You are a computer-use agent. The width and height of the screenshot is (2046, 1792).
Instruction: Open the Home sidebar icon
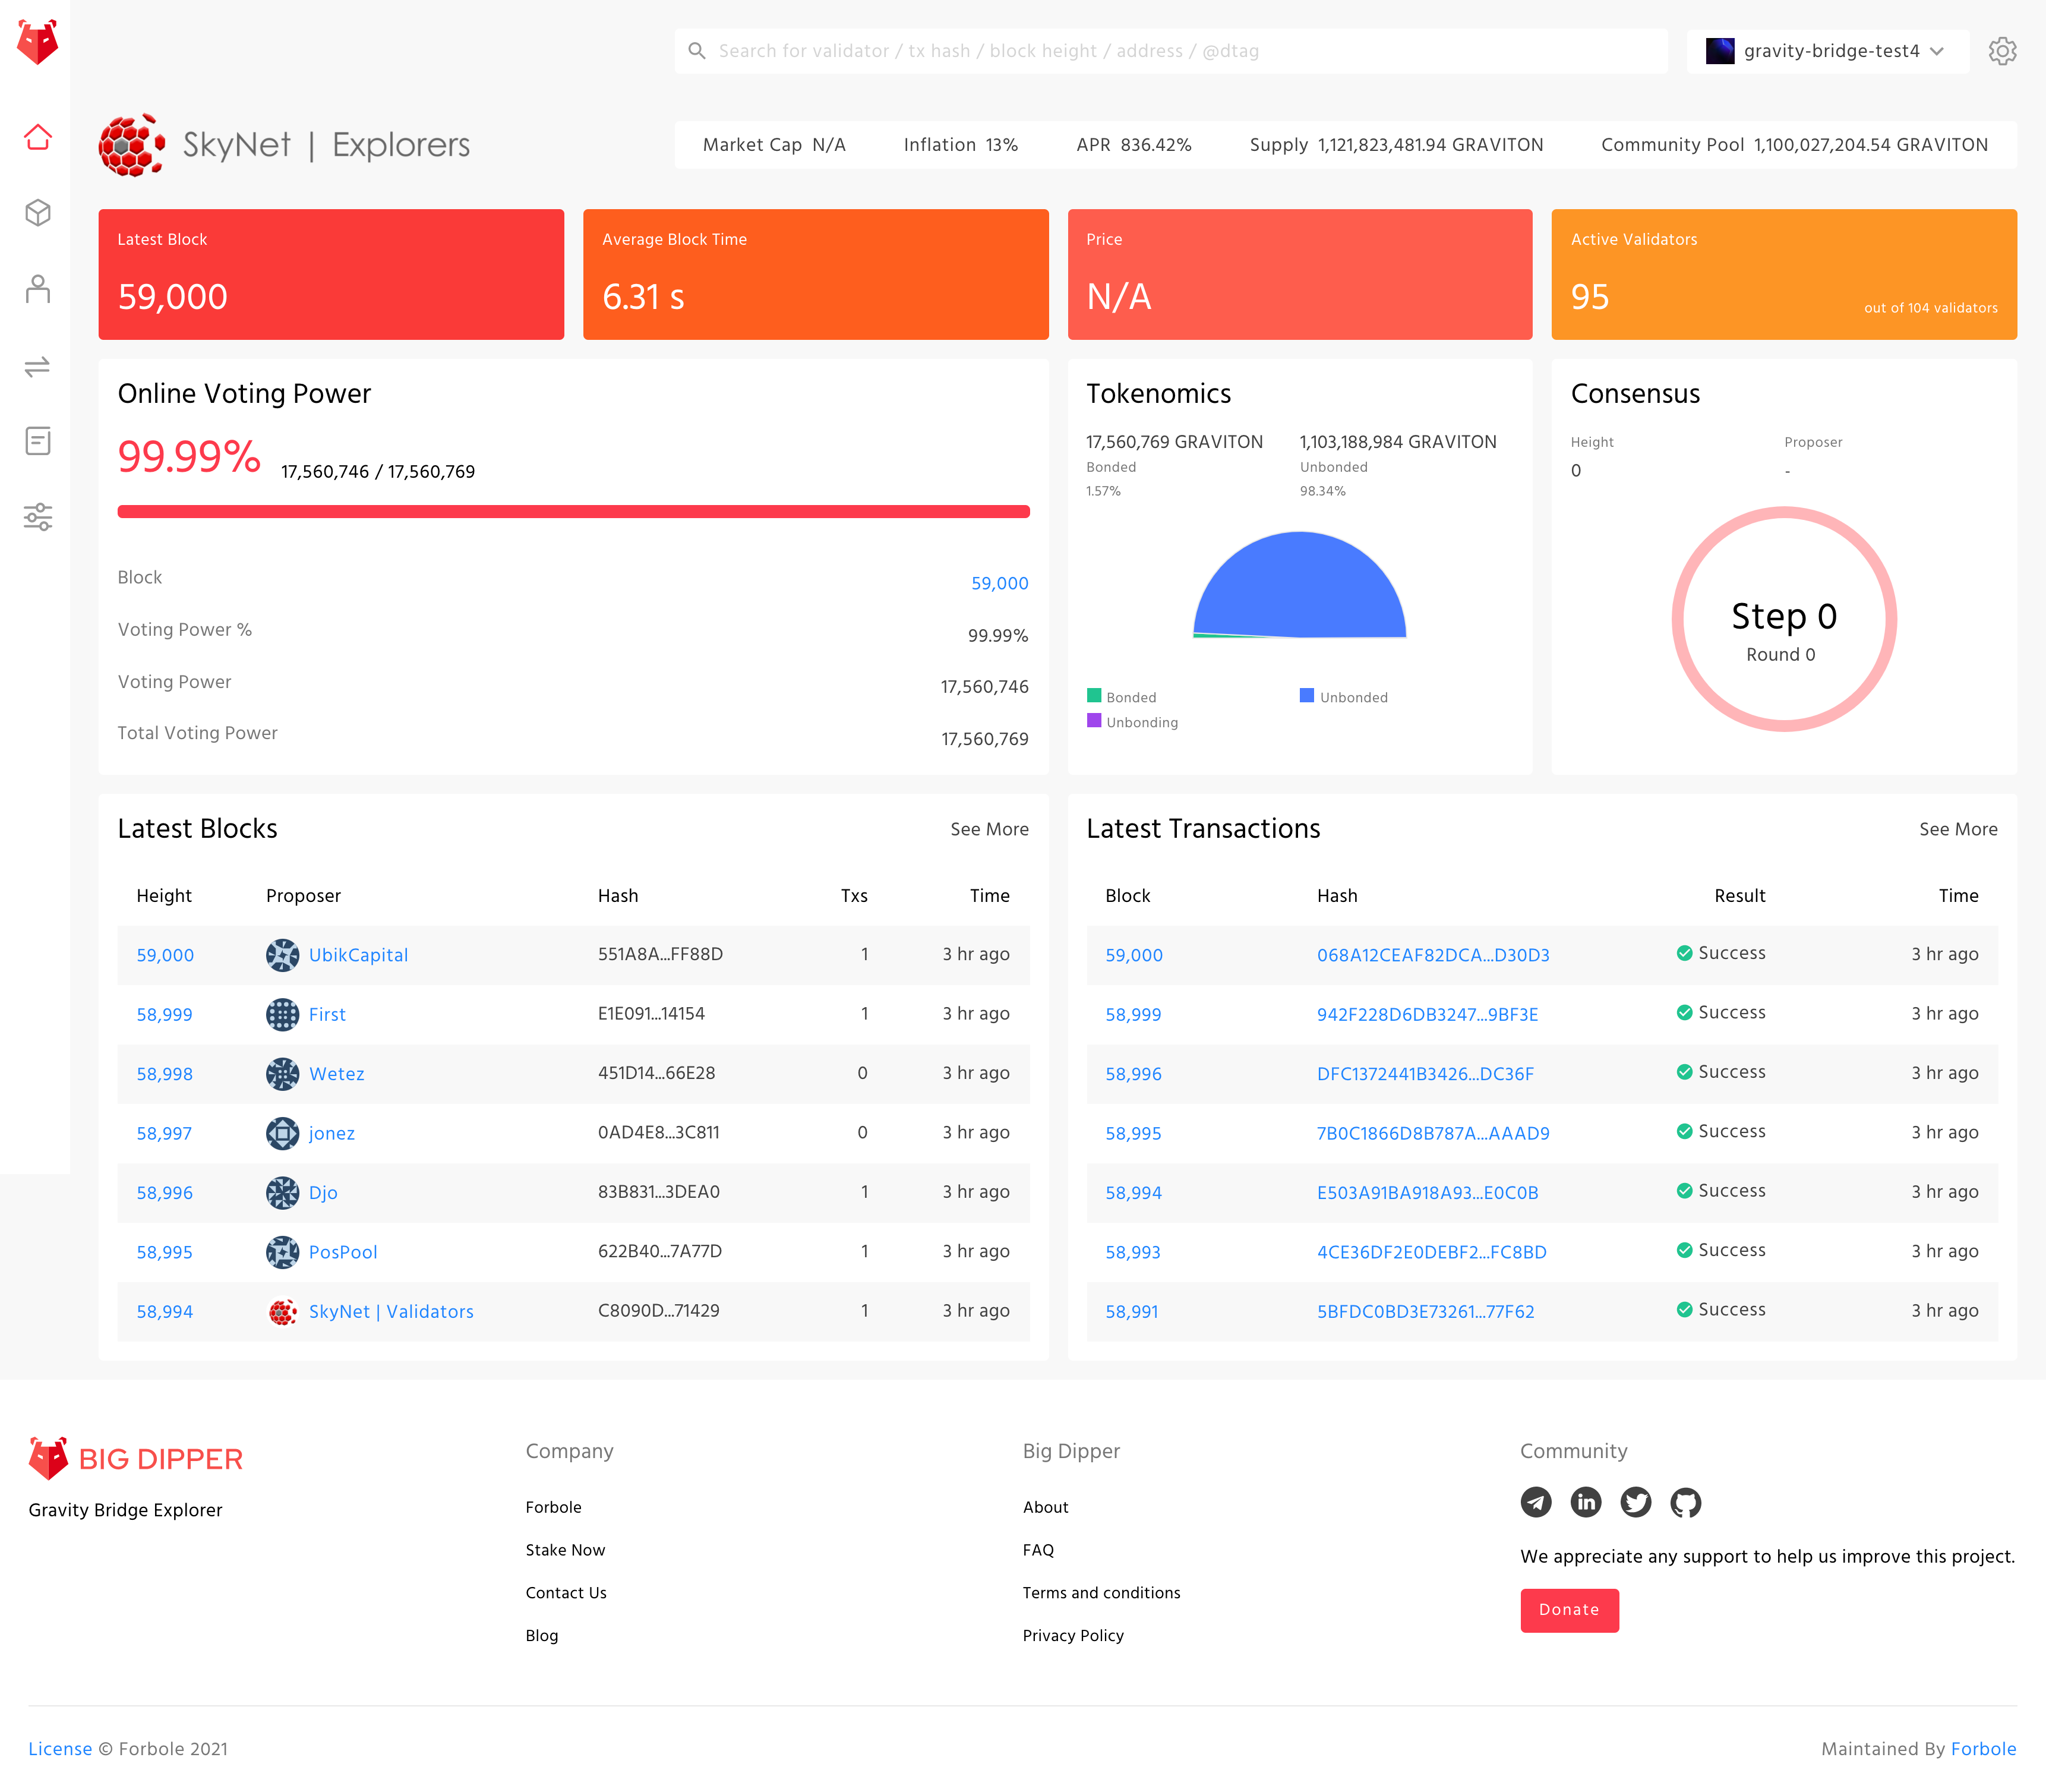click(x=38, y=137)
